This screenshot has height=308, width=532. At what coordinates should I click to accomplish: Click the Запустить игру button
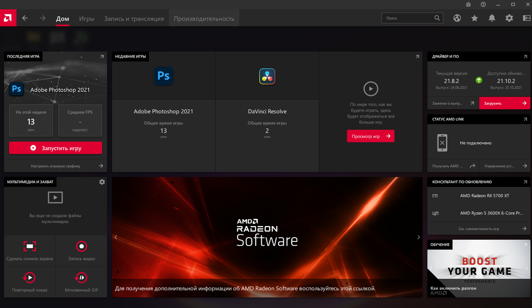click(x=55, y=148)
